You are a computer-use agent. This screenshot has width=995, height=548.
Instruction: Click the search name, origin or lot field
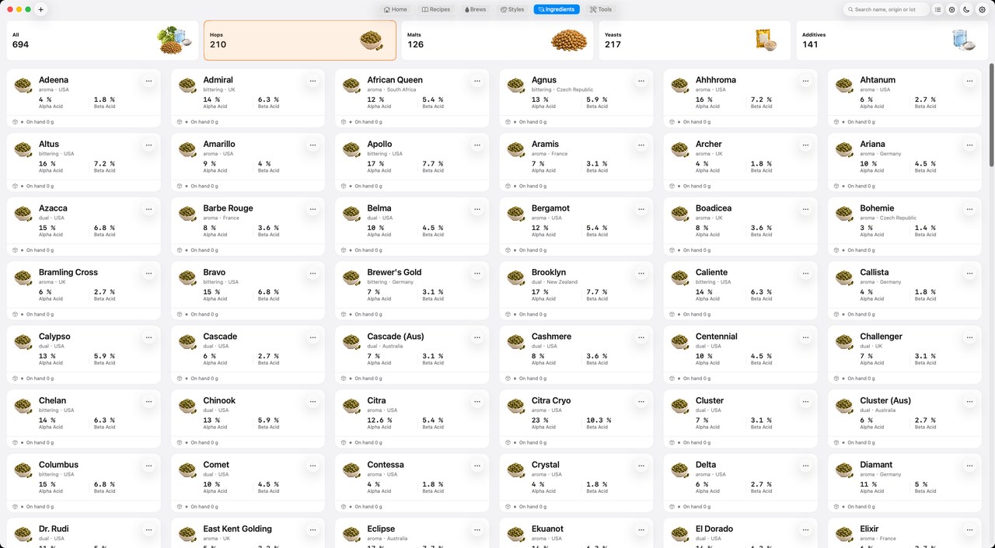[x=886, y=9]
